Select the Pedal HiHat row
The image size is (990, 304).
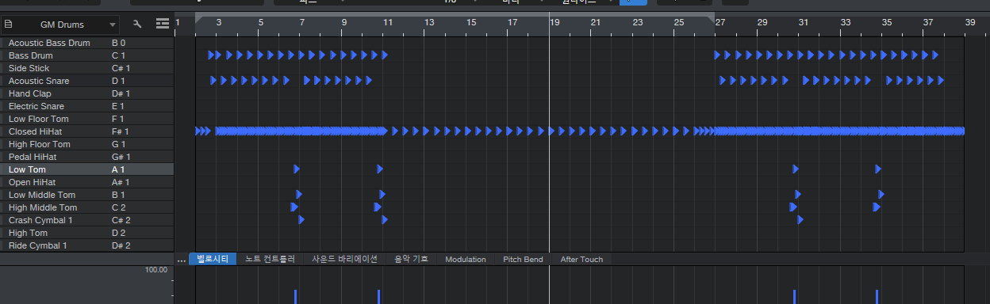pos(87,157)
